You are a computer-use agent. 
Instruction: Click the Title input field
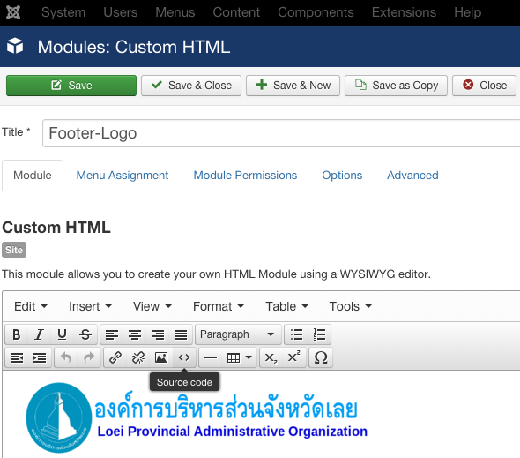(282, 133)
